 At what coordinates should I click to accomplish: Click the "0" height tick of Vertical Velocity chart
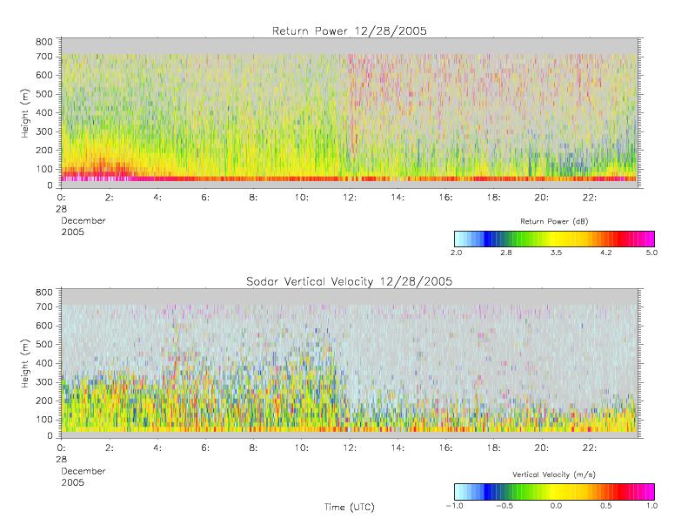(x=50, y=436)
